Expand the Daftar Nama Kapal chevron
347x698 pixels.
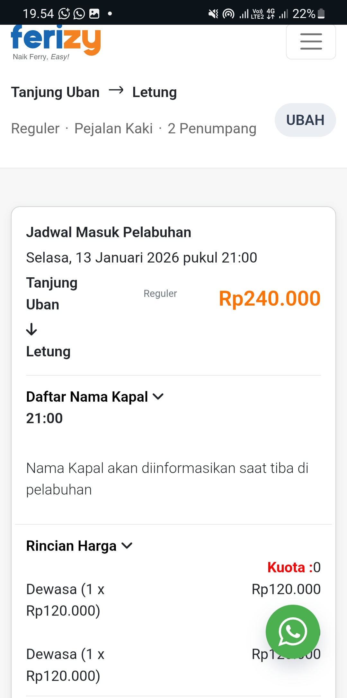point(158,397)
